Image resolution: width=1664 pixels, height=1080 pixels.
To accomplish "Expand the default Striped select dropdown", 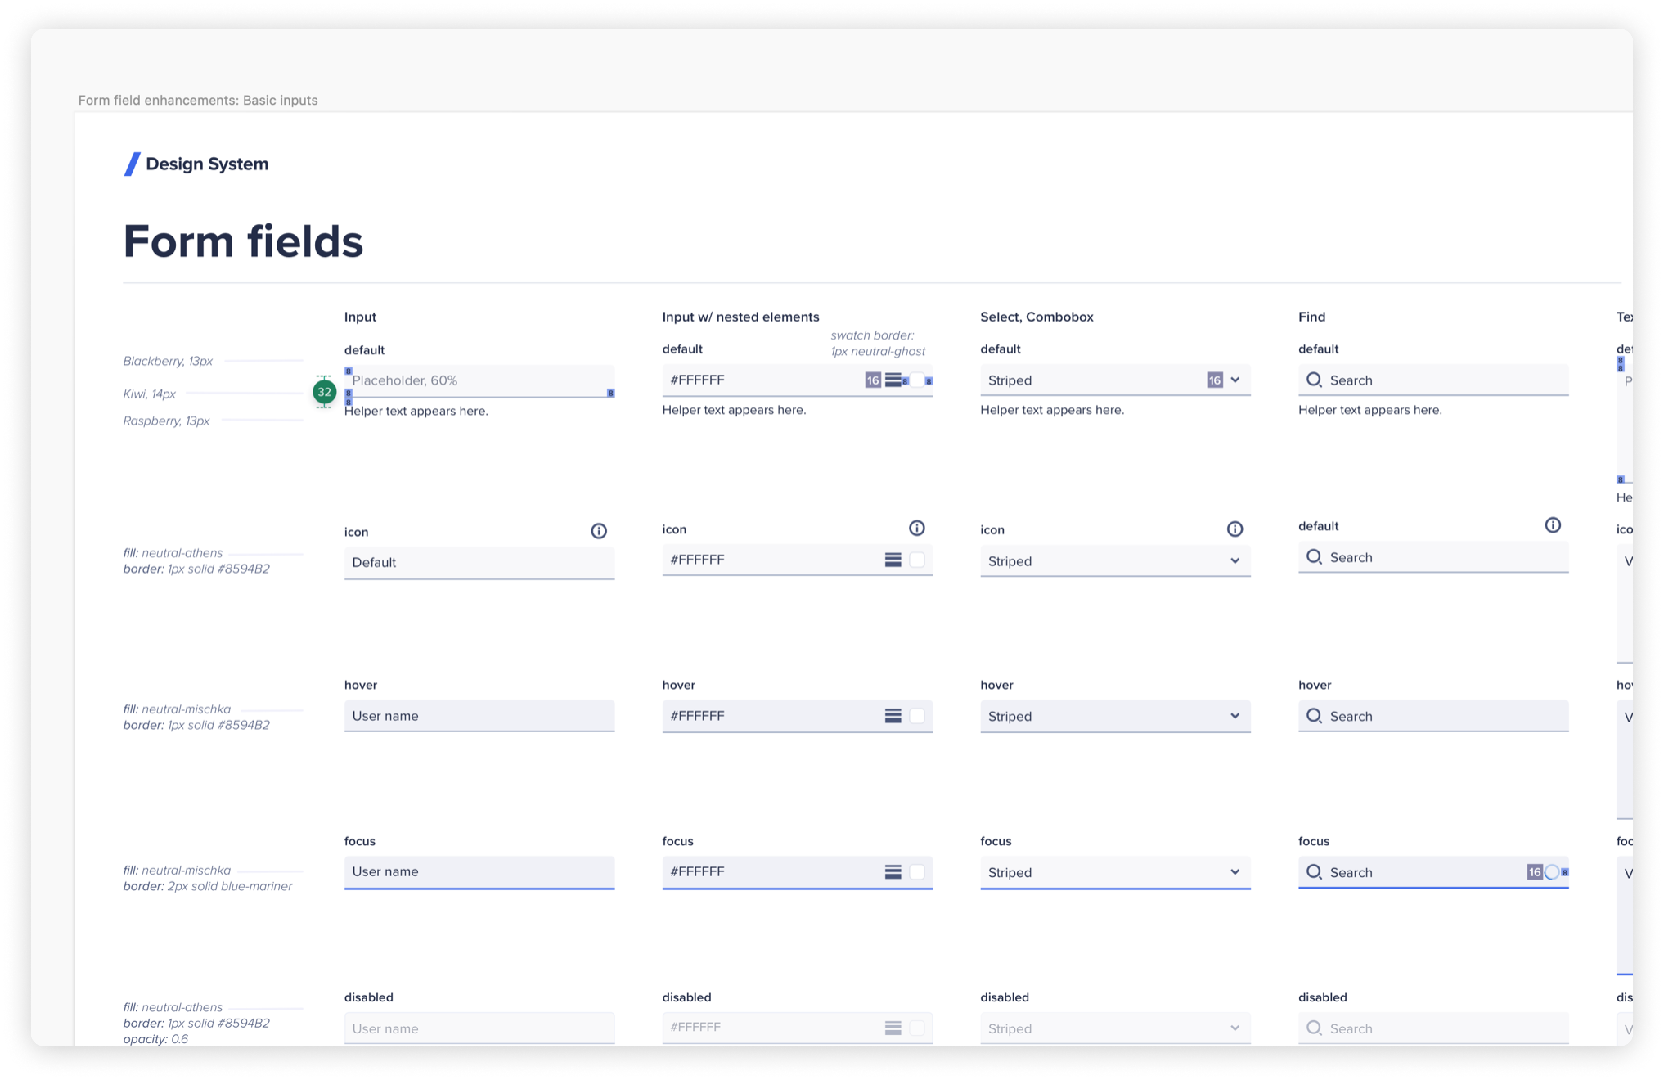I will [x=1235, y=380].
